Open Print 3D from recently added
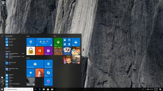This screenshot has width=163, height=91. pyautogui.click(x=15, y=42)
